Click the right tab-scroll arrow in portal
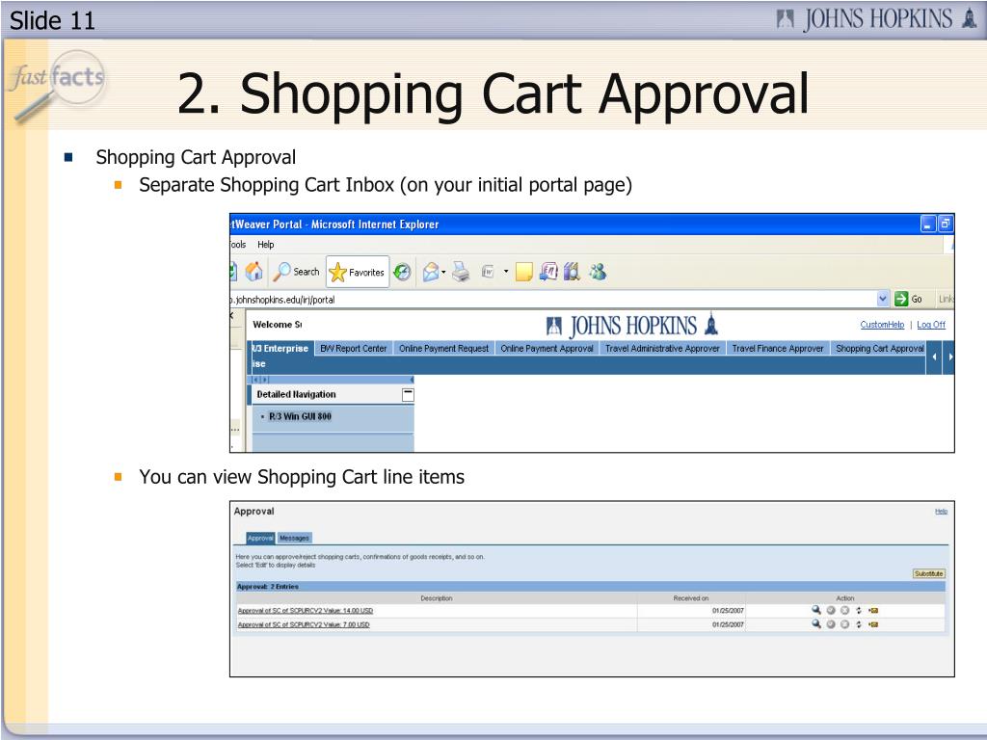Screen dimensions: 987x740 click(x=949, y=357)
